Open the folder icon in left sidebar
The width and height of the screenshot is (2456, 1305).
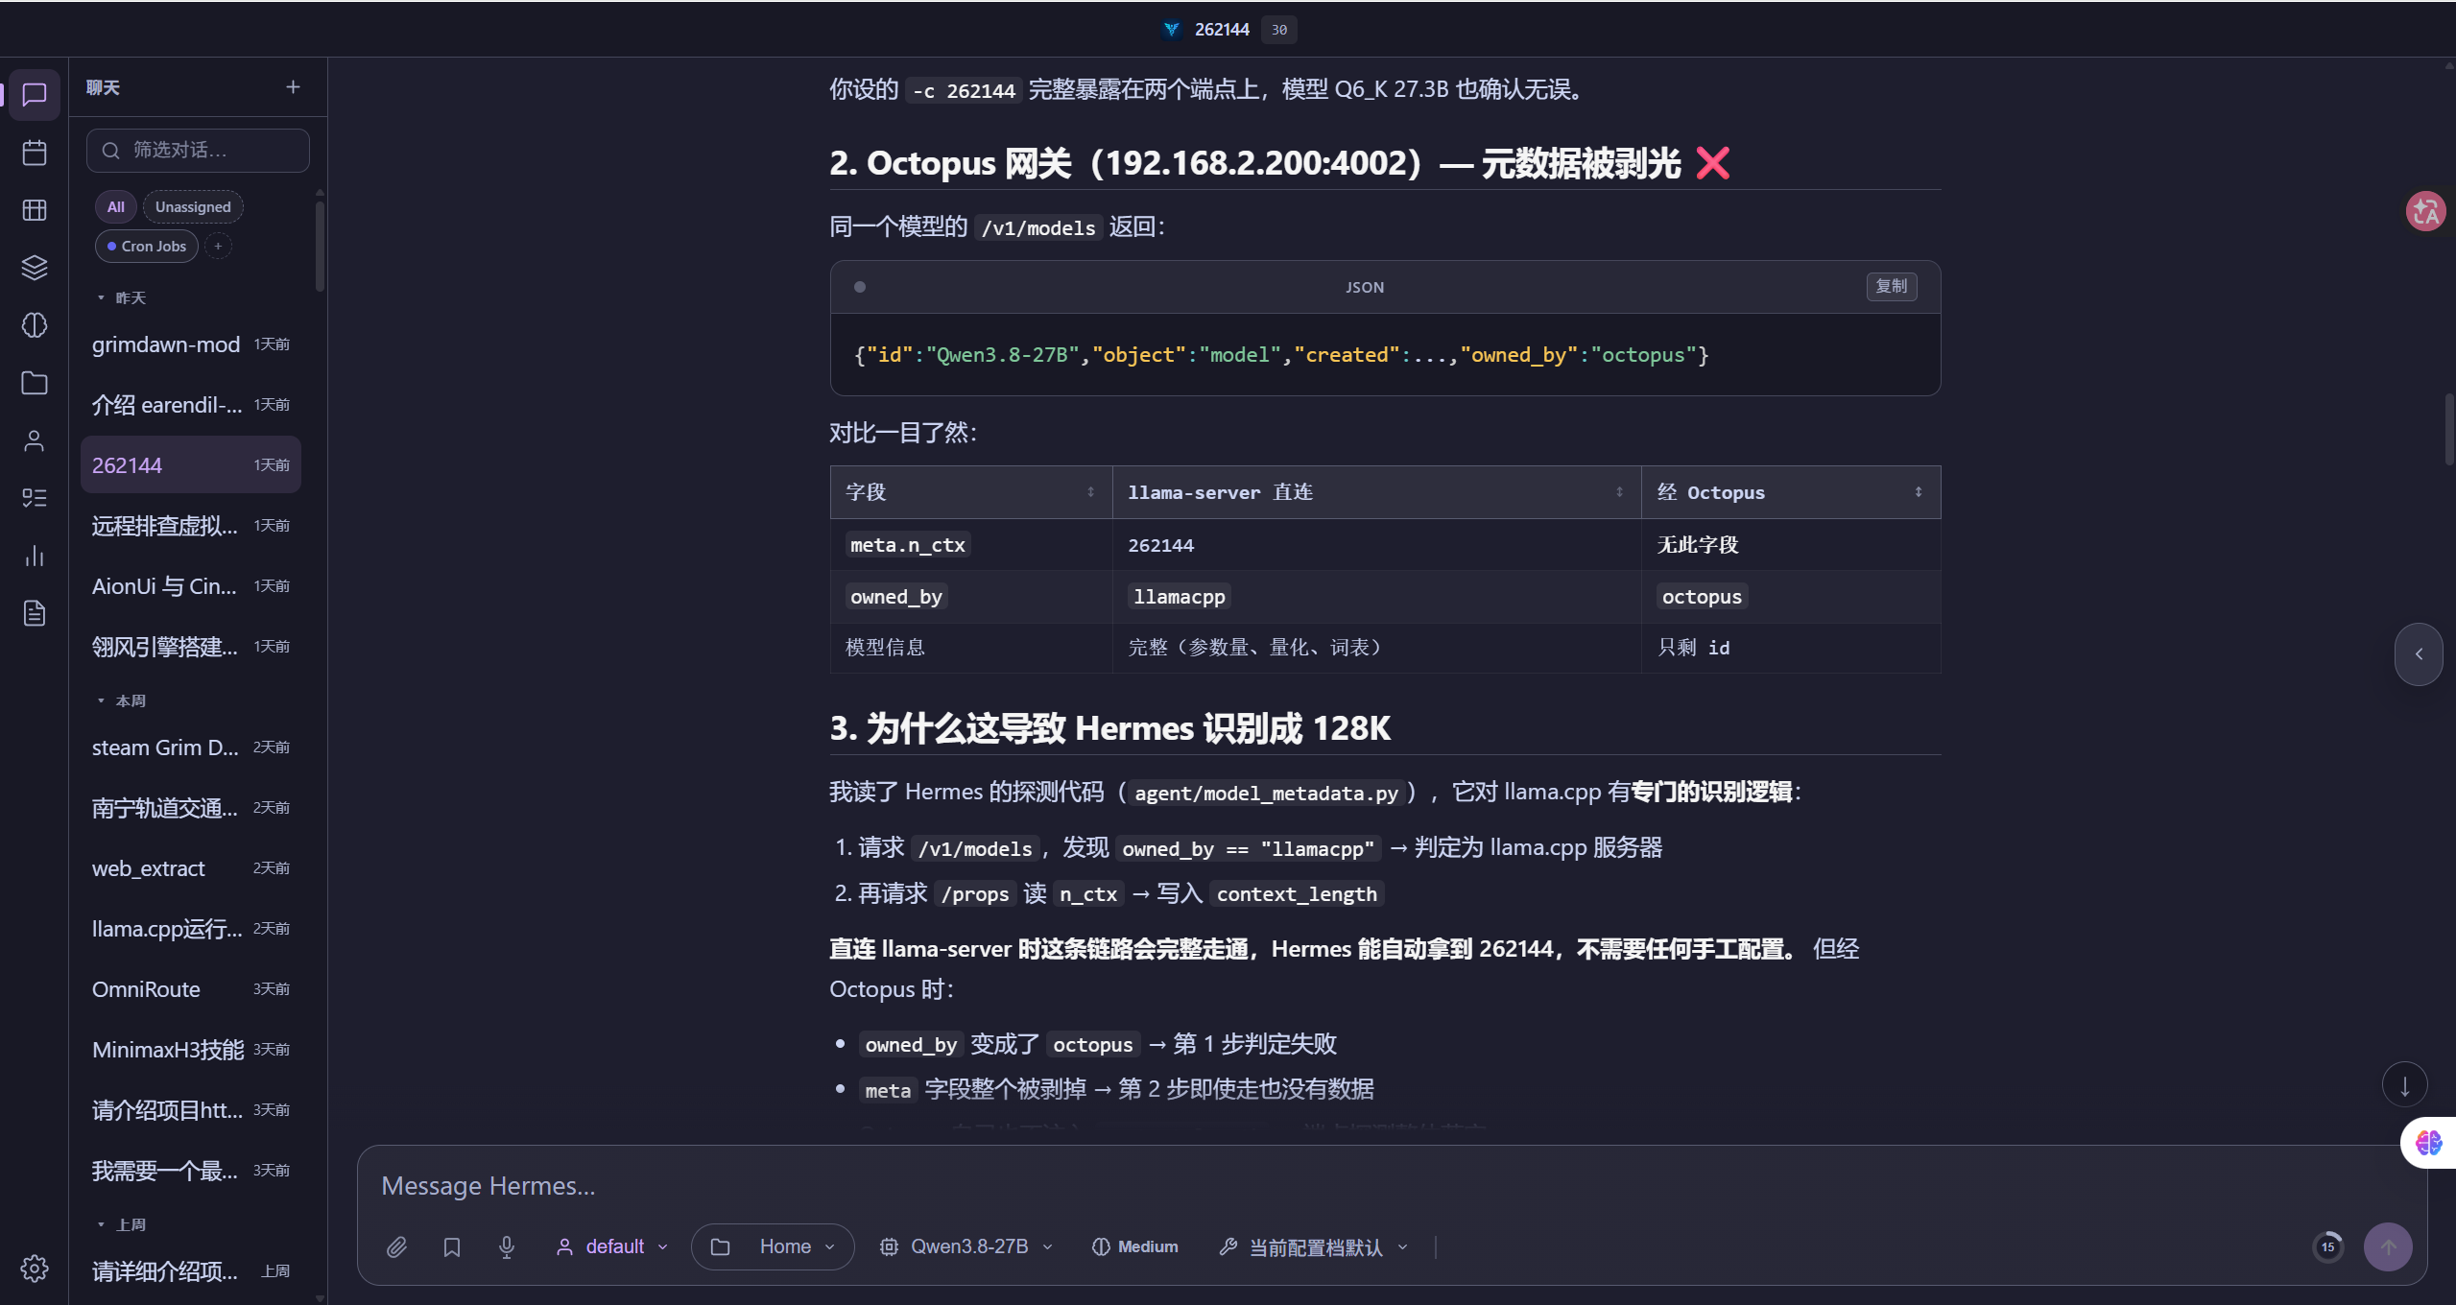pos(35,383)
